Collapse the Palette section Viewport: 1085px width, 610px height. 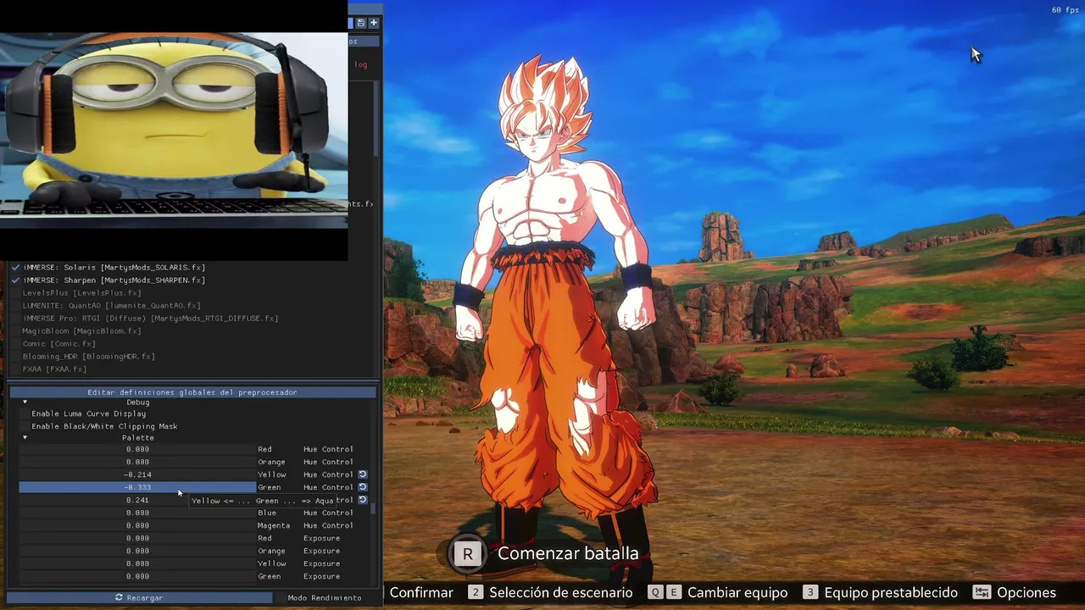(x=25, y=438)
